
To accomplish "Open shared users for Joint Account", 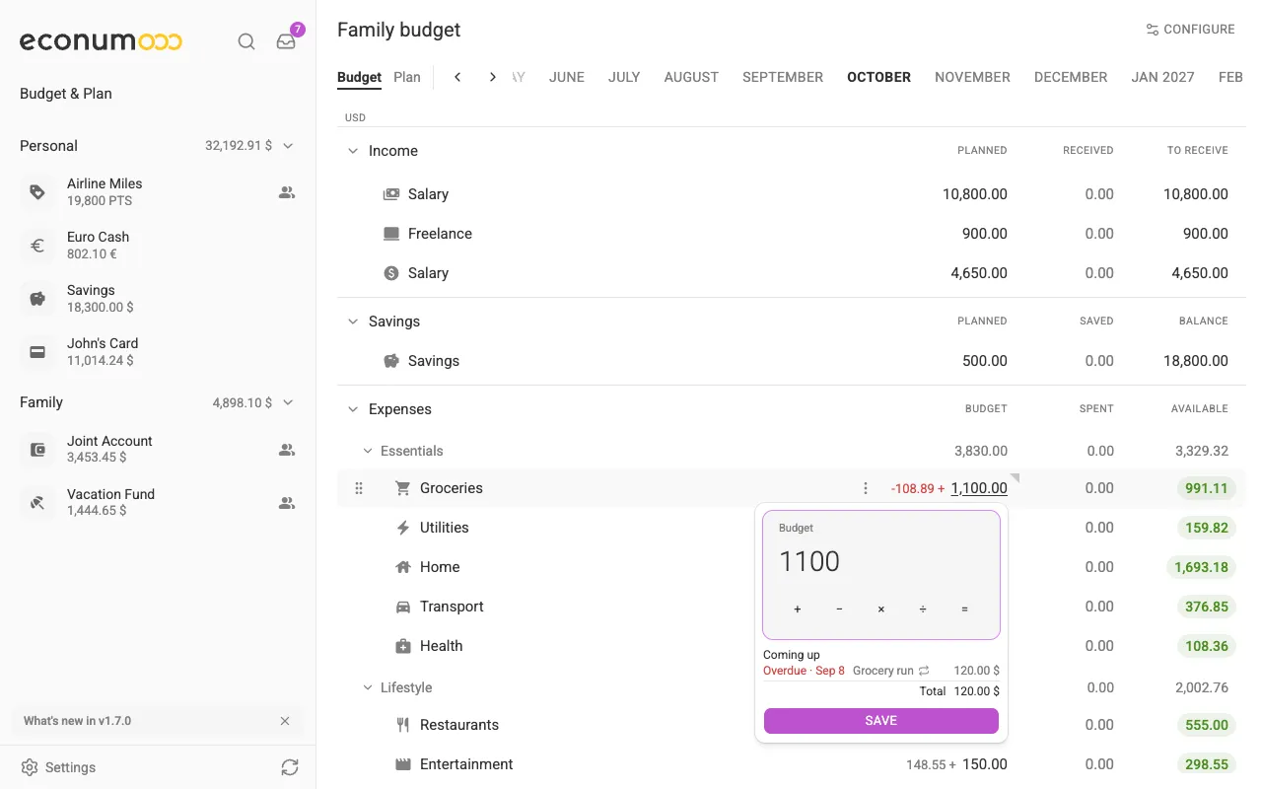I will [x=287, y=450].
